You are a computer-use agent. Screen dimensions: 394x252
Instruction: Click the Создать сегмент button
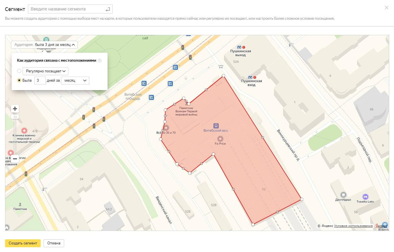coord(23,243)
